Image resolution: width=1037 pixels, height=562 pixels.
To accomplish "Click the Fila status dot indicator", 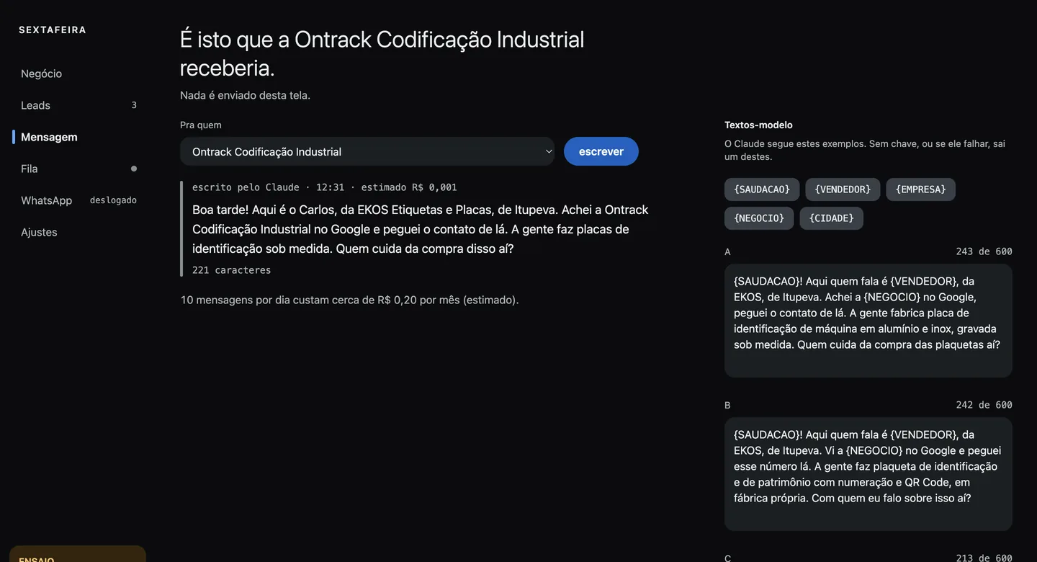I will coord(134,169).
